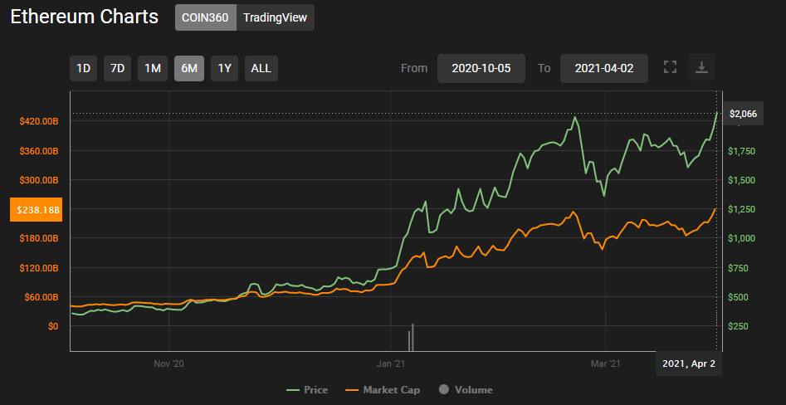The image size is (786, 405).
Task: Click the $1,000 price axis label
Action: tap(741, 238)
